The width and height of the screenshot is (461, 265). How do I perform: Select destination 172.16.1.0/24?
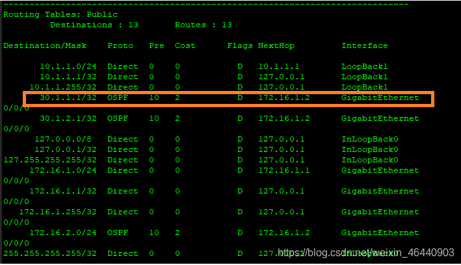pyautogui.click(x=63, y=170)
